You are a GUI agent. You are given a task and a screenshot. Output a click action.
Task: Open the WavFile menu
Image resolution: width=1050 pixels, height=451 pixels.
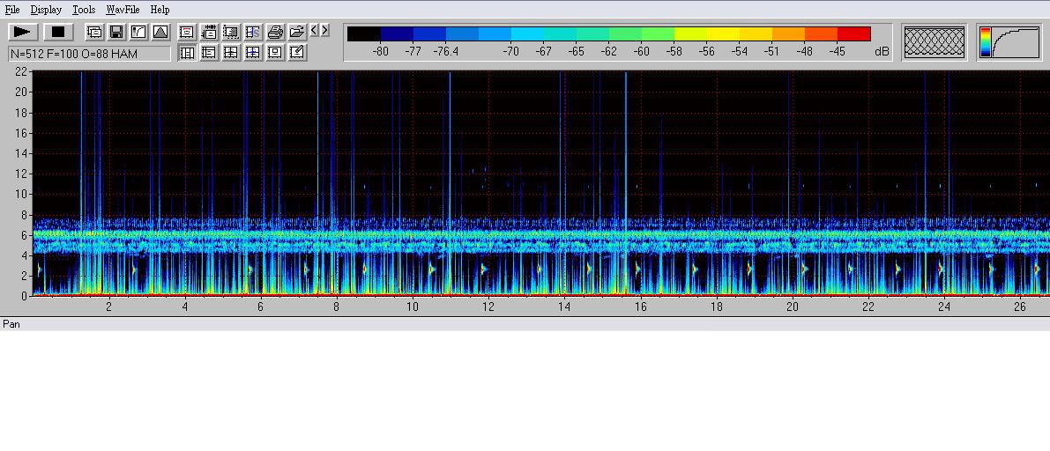point(123,10)
